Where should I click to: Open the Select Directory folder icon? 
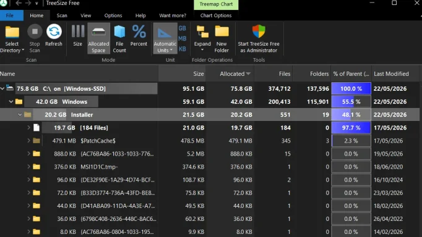[12, 32]
